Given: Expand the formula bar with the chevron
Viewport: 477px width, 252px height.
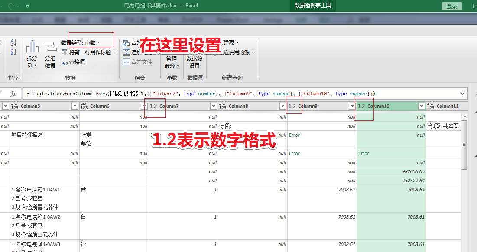Looking at the screenshot, I should click(x=462, y=94).
